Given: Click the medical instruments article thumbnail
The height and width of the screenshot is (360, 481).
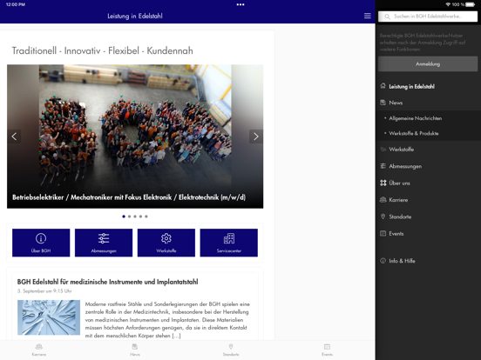Looking at the screenshot, I should tap(49, 317).
